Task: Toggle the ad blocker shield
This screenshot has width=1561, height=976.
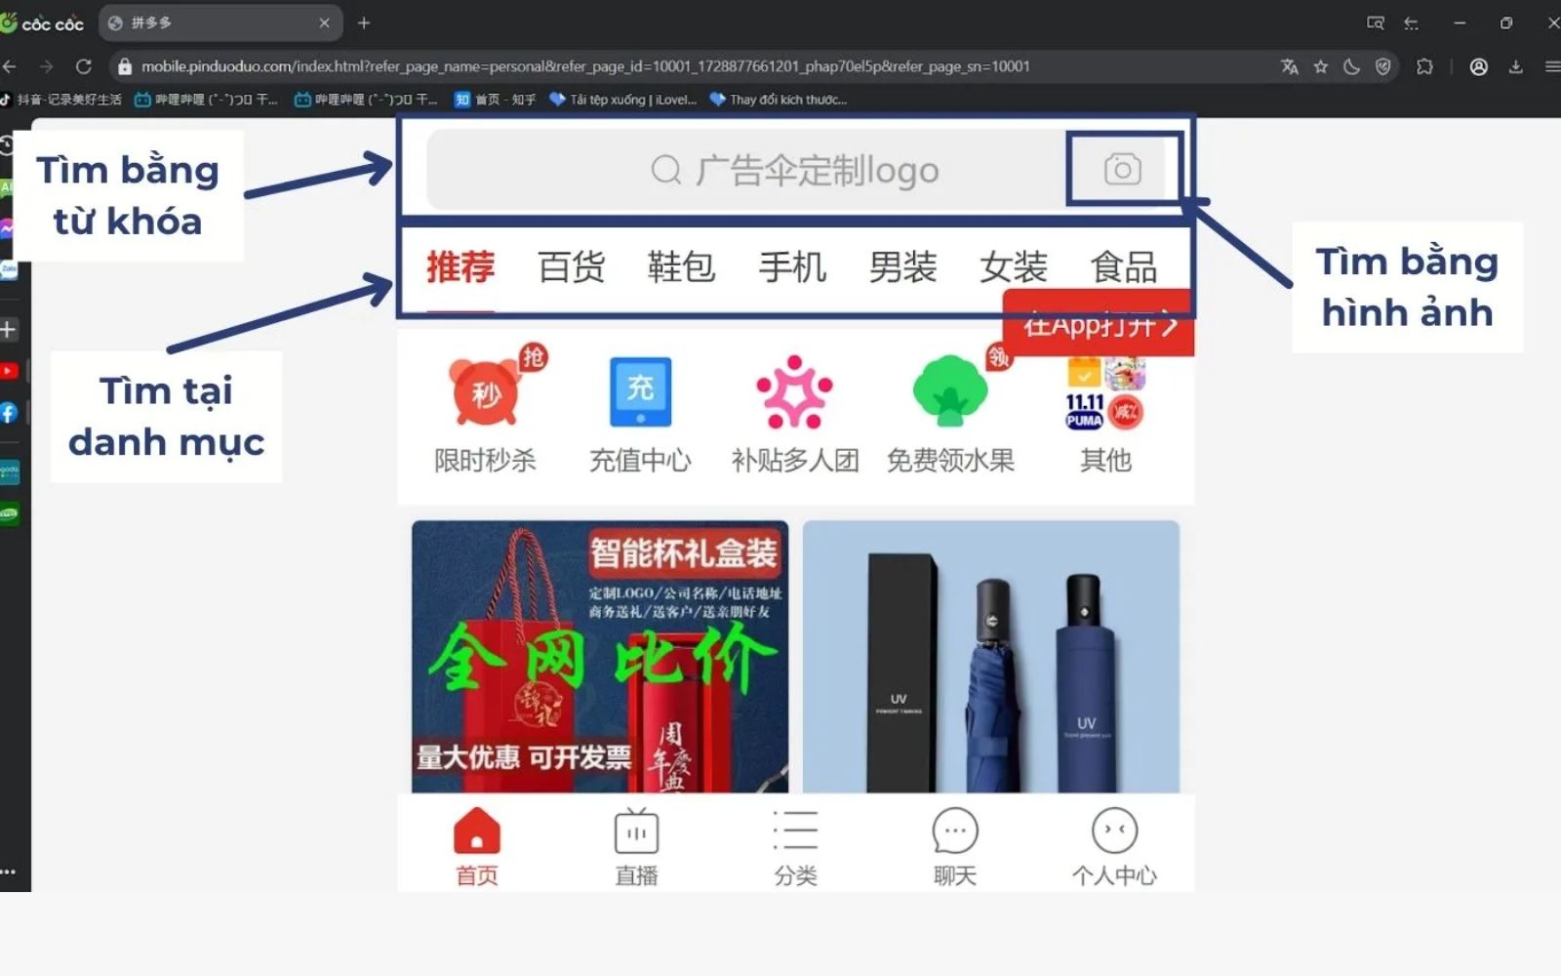Action: click(x=1382, y=66)
